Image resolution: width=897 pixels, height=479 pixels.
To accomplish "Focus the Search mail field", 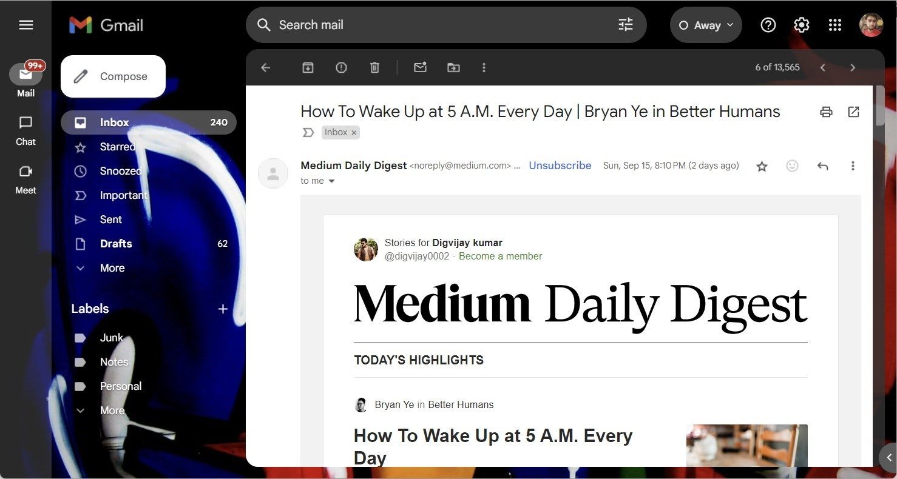I will (446, 25).
